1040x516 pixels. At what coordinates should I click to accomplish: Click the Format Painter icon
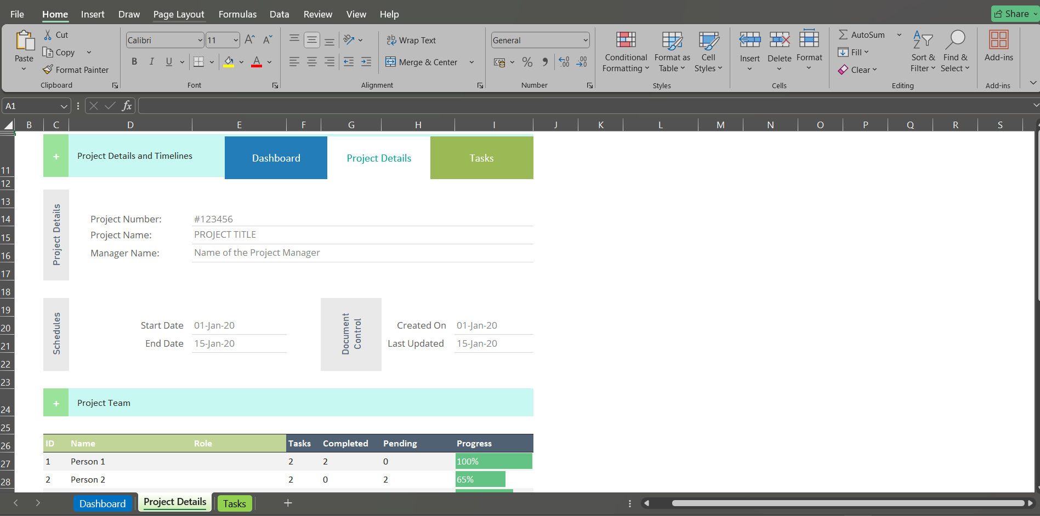48,70
